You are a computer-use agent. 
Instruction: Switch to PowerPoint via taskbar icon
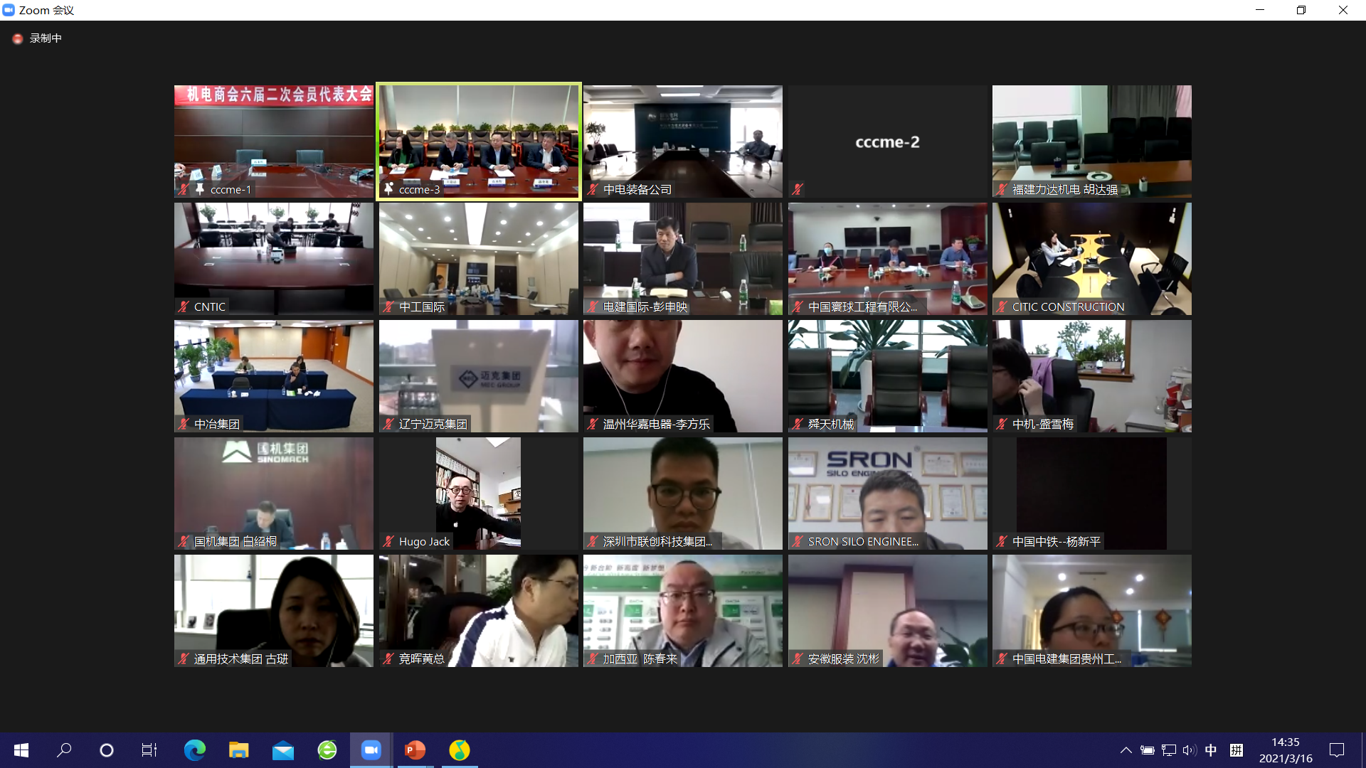[x=415, y=750]
